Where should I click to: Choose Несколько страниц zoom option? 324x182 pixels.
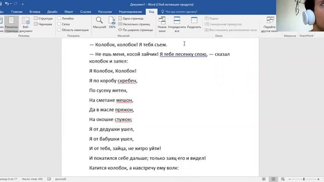pos(134,24)
